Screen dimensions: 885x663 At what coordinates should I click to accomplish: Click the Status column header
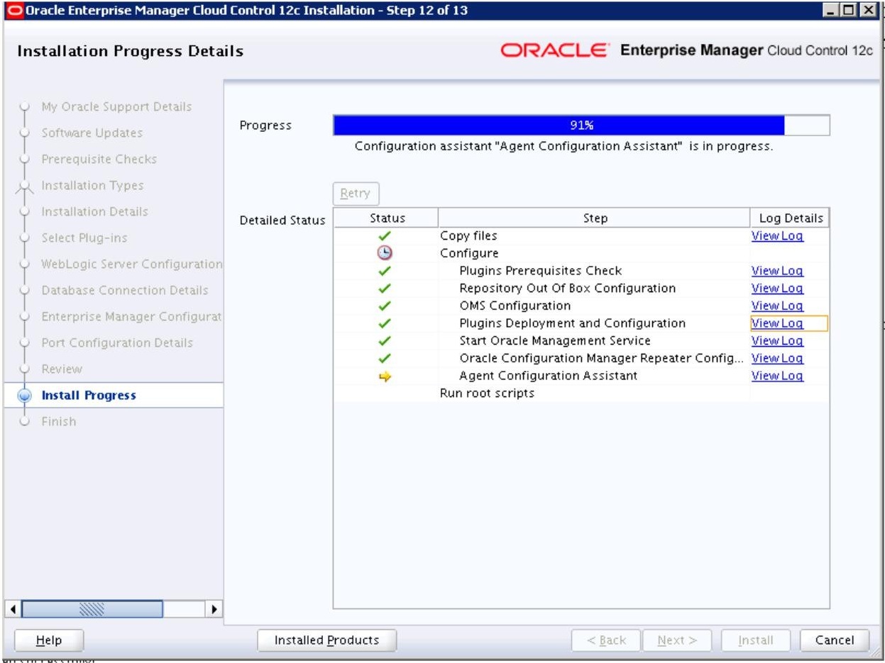386,218
